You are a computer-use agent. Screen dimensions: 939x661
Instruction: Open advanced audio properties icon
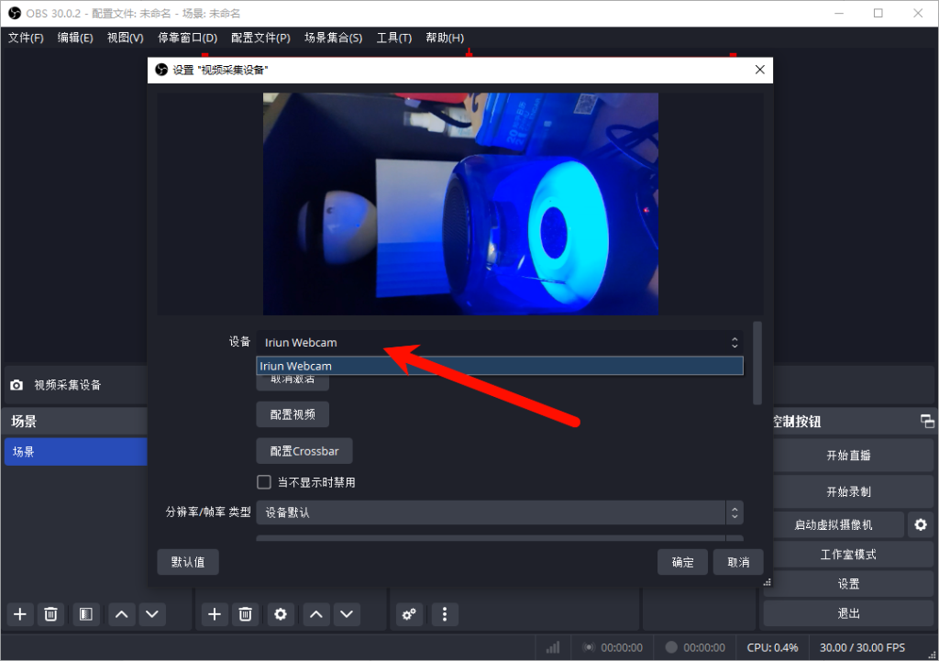409,614
